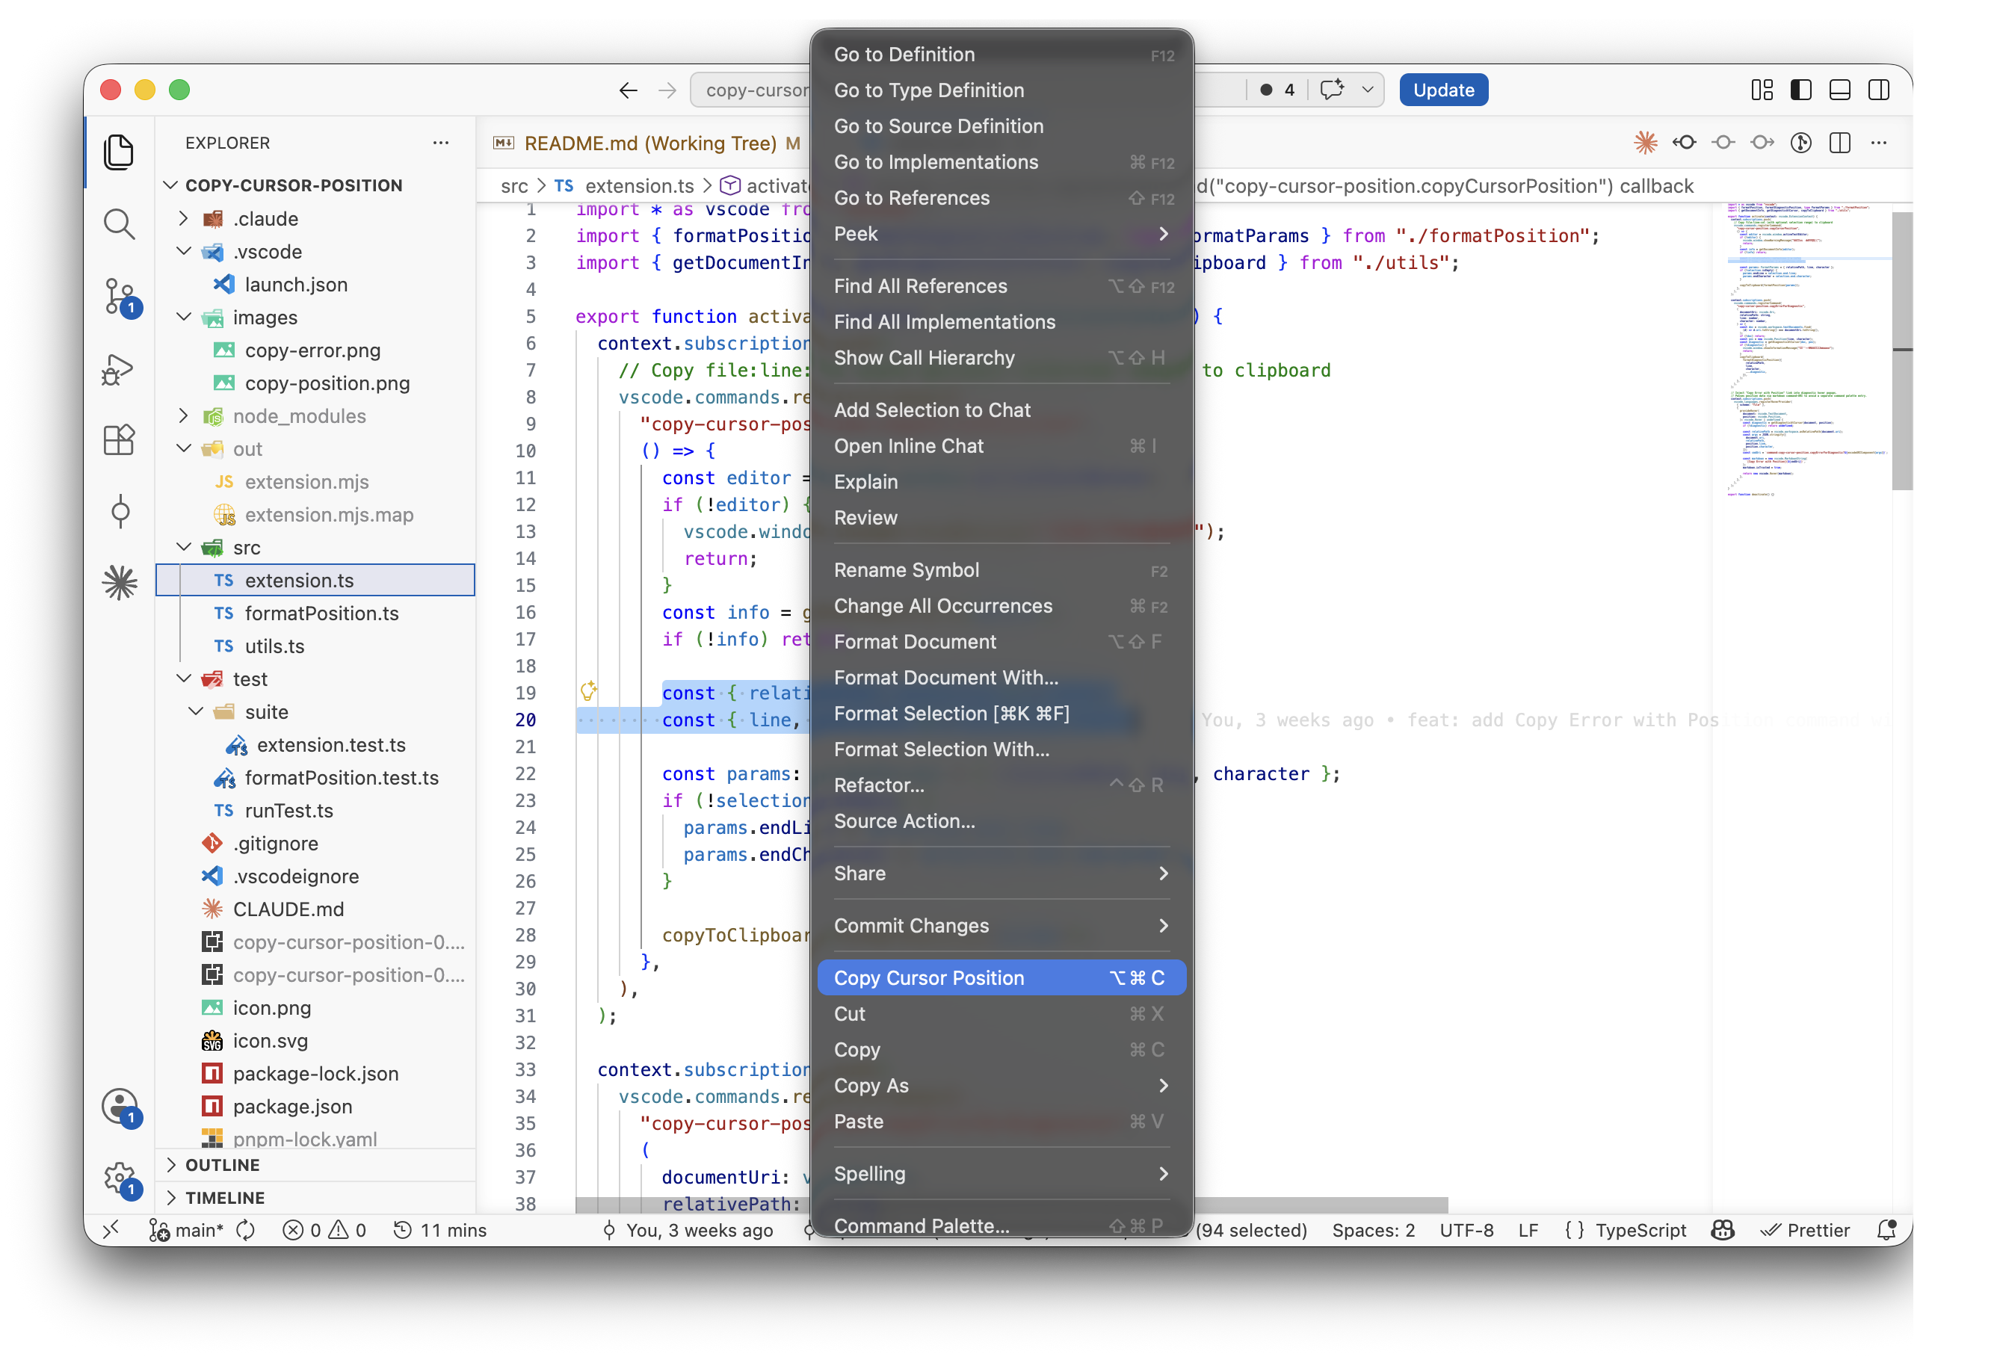Image resolution: width=1997 pixels, height=1357 pixels.
Task: Collapse the COPY-CURSOR-POSITION root folder
Action: 171,185
